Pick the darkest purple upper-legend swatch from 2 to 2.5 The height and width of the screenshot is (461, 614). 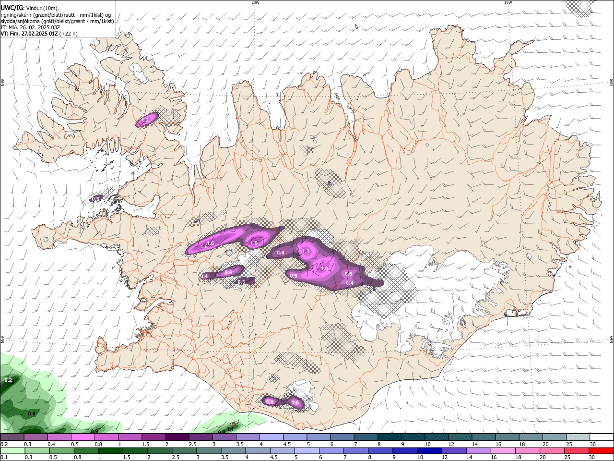[177, 437]
